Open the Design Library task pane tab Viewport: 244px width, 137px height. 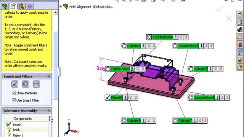click(240, 30)
